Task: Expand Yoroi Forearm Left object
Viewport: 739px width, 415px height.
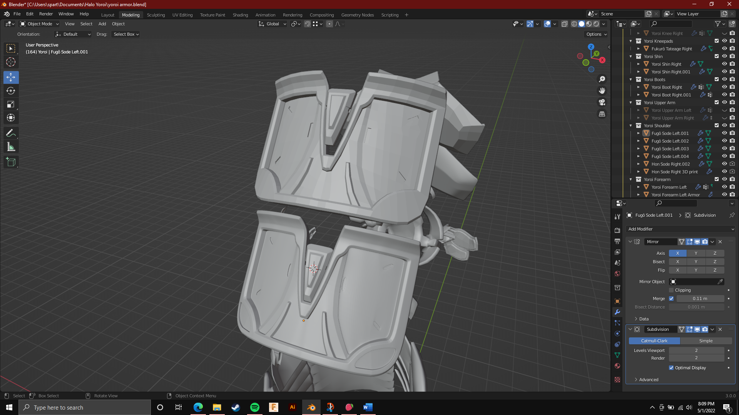Action: coord(638,187)
